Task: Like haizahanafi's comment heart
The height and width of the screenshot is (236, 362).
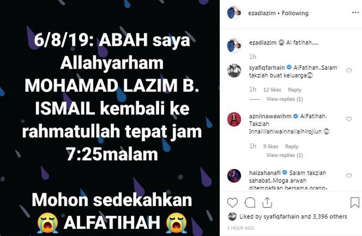Action: pyautogui.click(x=349, y=175)
